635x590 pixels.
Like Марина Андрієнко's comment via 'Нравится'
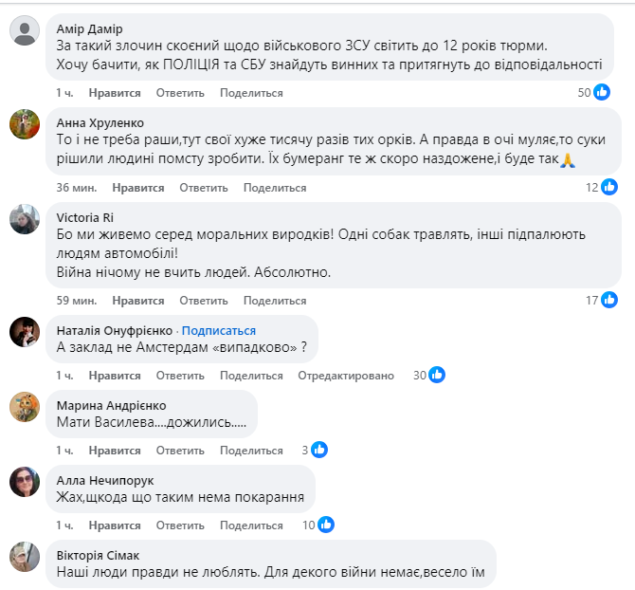pyautogui.click(x=115, y=451)
